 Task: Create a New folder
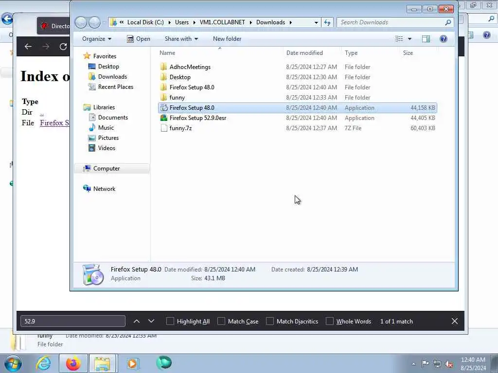click(227, 39)
